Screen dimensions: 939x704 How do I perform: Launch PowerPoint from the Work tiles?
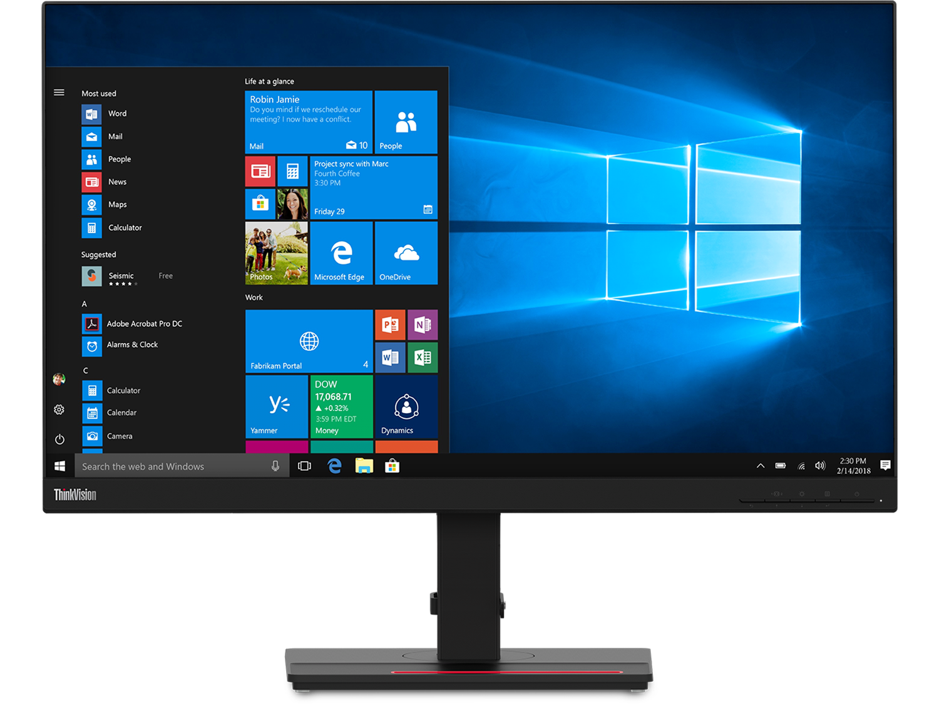point(390,325)
